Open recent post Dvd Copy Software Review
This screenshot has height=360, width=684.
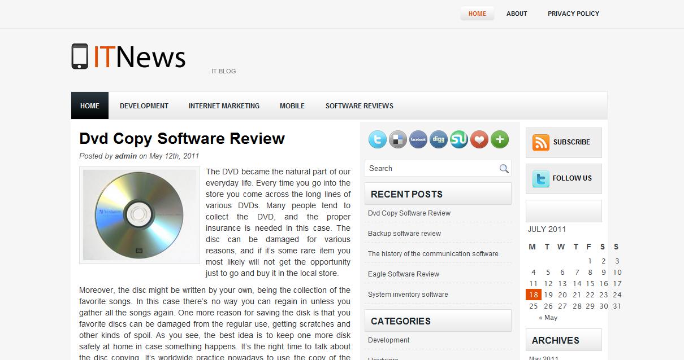[x=409, y=213]
